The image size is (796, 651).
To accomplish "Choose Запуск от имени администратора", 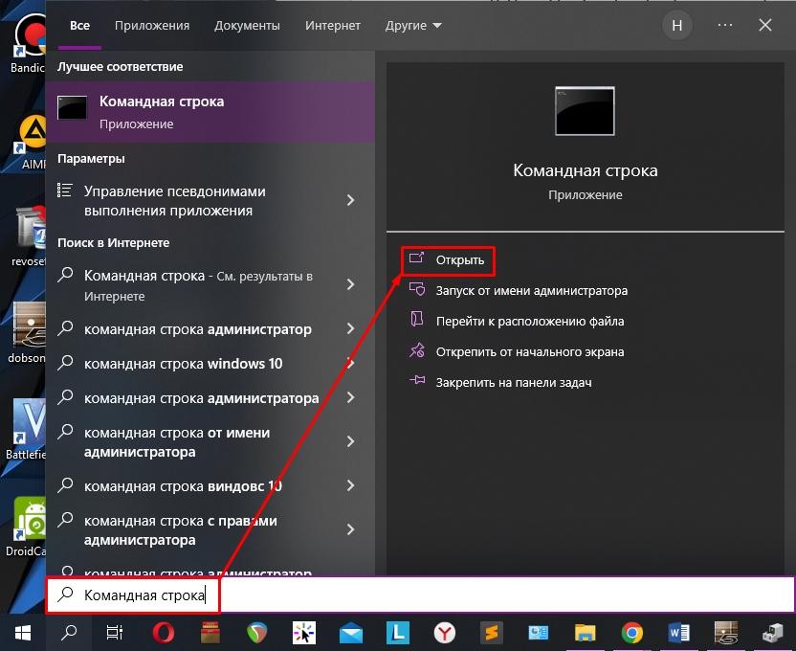I will click(532, 290).
